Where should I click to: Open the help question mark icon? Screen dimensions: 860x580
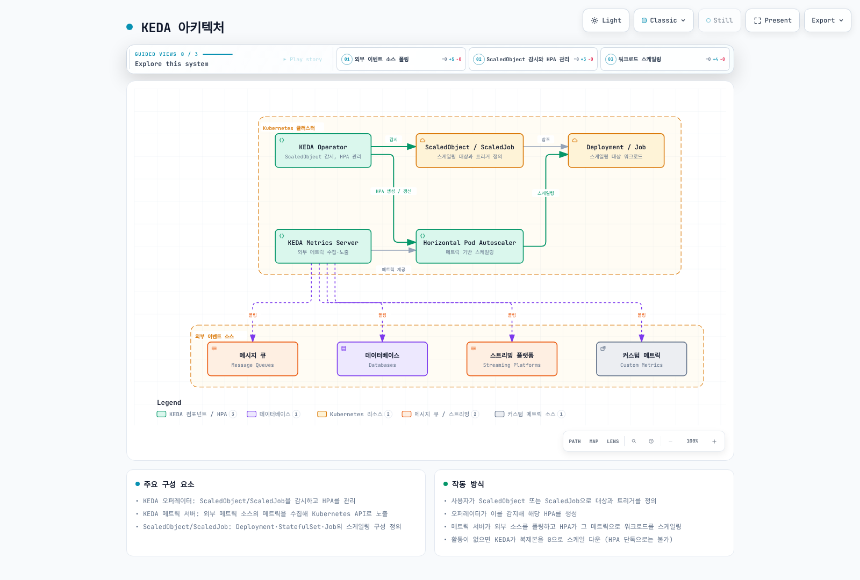pos(651,441)
